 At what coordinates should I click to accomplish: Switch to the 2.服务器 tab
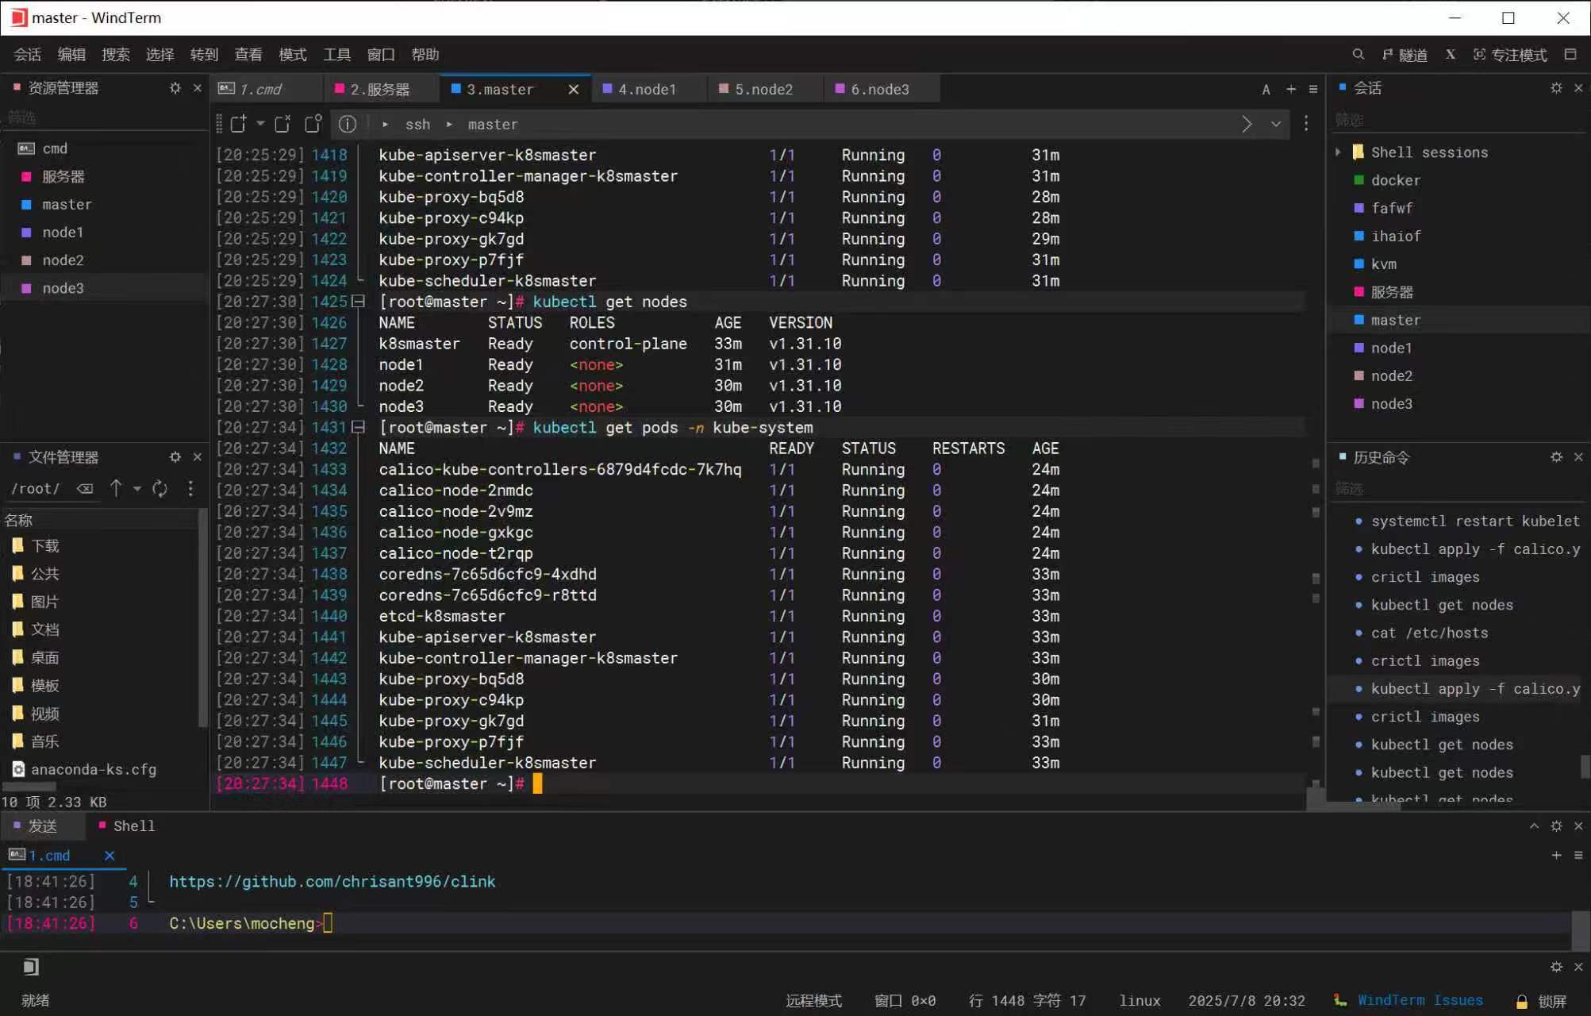(380, 89)
